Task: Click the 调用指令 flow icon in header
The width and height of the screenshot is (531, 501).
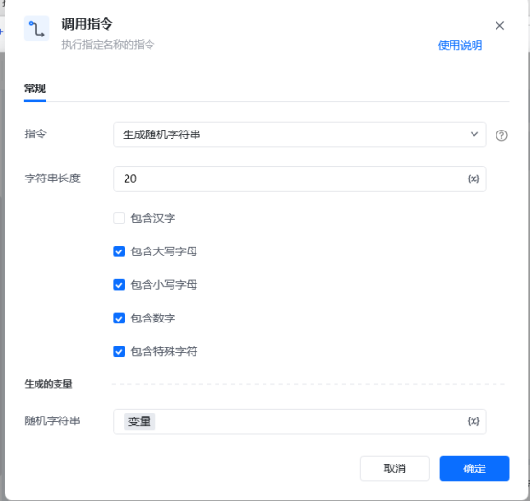Action: click(36, 29)
